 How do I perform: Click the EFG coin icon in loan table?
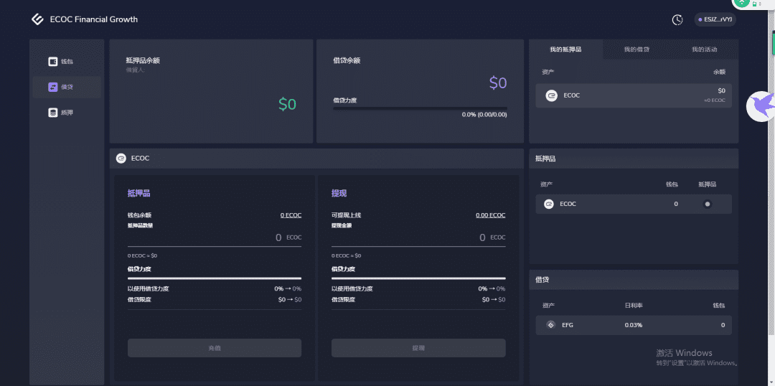coord(550,325)
